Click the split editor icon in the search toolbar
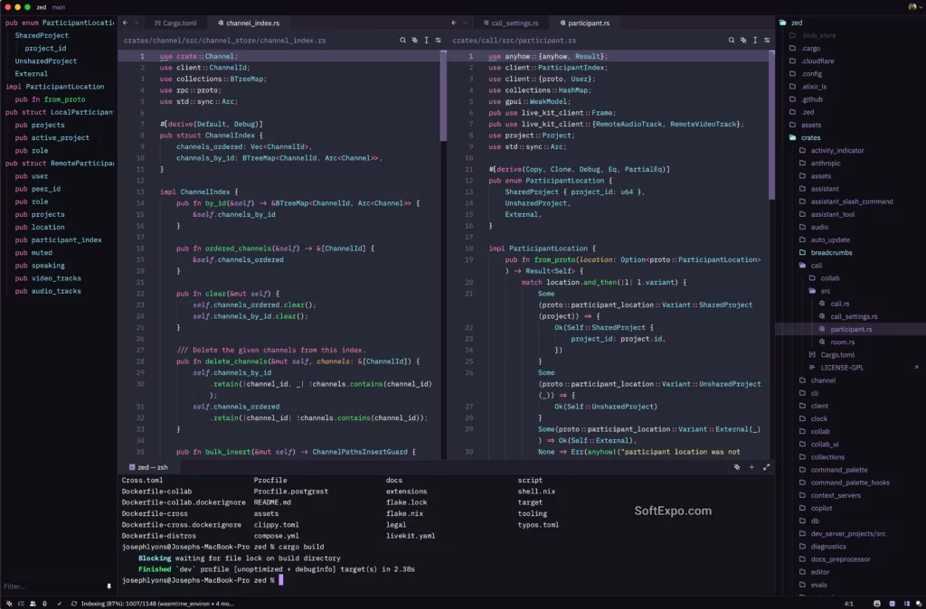Image resolution: width=926 pixels, height=609 pixels. click(437, 41)
